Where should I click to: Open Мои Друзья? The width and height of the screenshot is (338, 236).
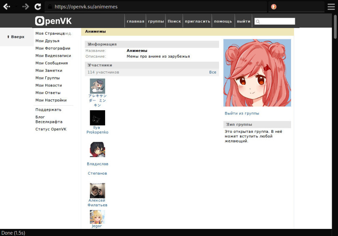[47, 41]
